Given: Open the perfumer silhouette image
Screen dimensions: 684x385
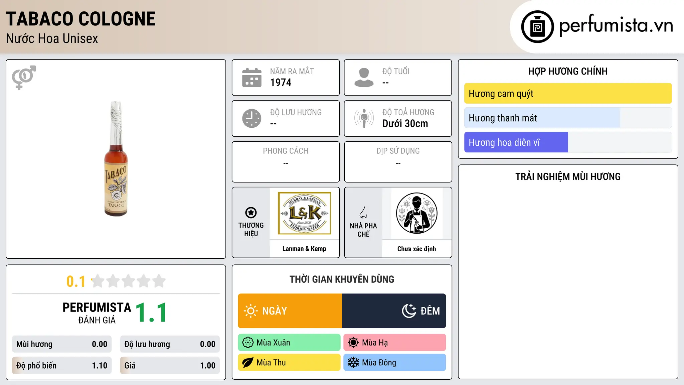Looking at the screenshot, I should [417, 213].
